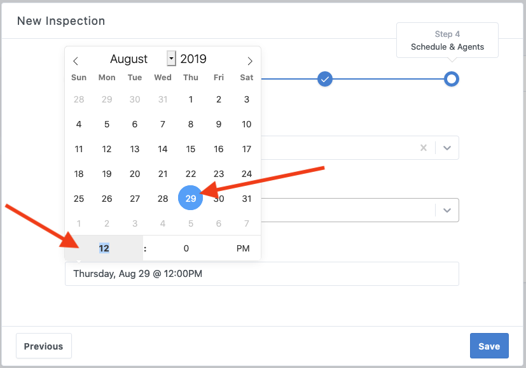Image resolution: width=526 pixels, height=368 pixels.
Task: Click the date field showing Thursday, Aug 29
Action: [261, 274]
